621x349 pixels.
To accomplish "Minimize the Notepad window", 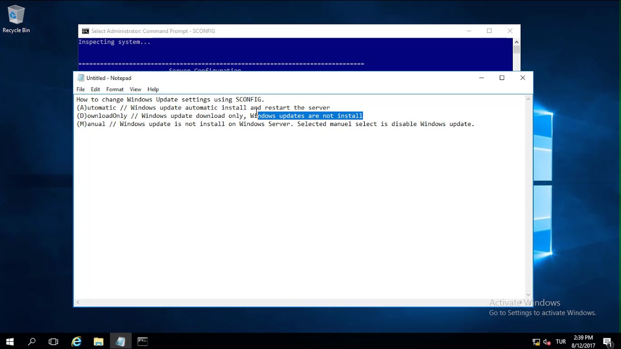I will (481, 78).
